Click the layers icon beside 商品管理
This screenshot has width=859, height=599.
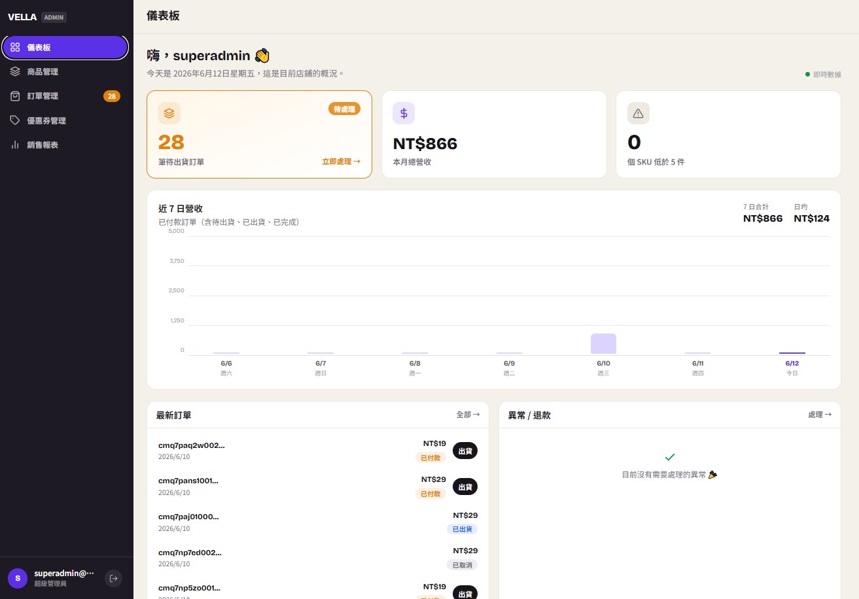pos(15,72)
